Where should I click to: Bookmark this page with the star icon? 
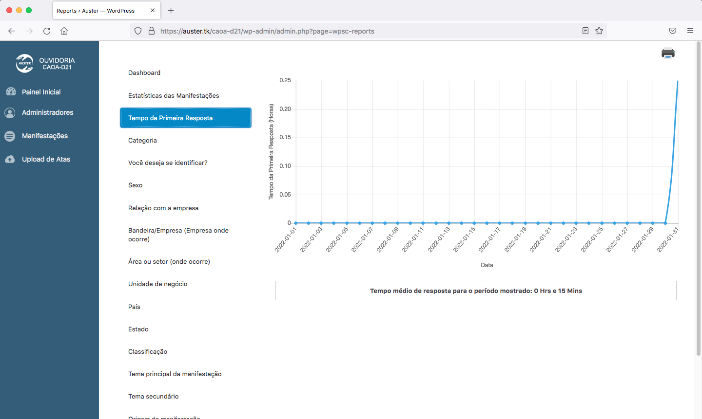pyautogui.click(x=599, y=31)
